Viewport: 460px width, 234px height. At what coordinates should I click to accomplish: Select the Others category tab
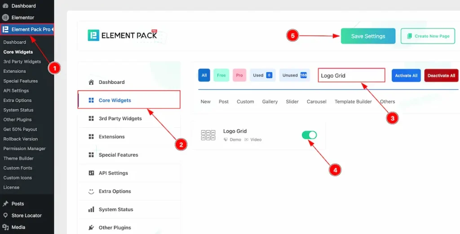[388, 101]
